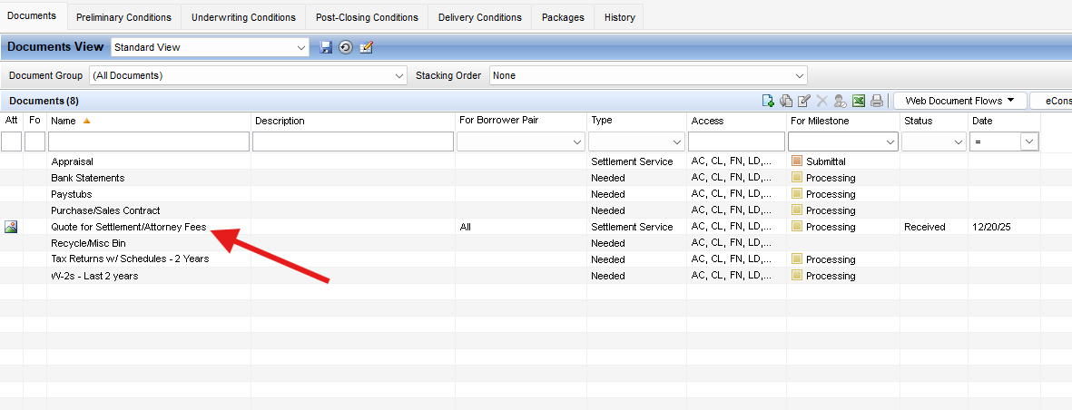Open the Standard View dropdown
Screen dimensions: 1072x410
301,47
